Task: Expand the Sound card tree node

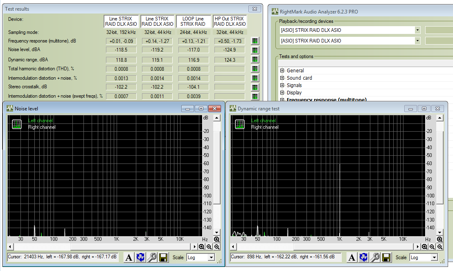Action: pos(282,78)
